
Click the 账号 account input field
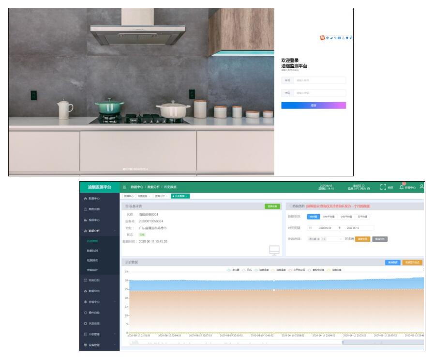tap(319, 80)
